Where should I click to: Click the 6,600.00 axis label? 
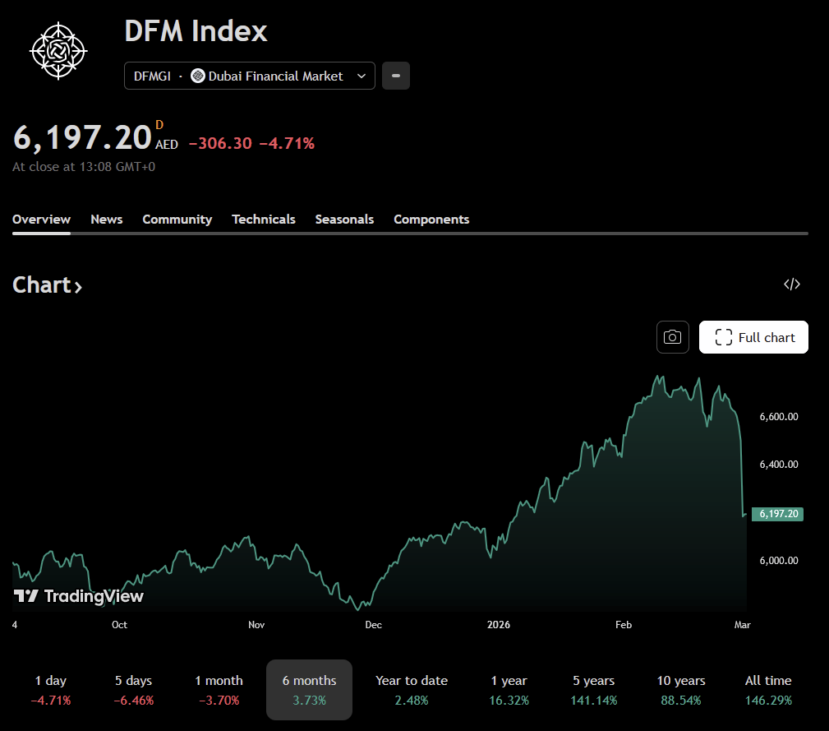click(779, 417)
